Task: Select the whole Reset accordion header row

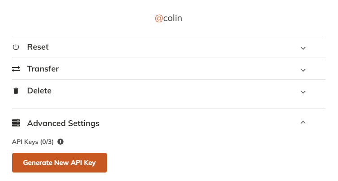Action: click(x=169, y=47)
